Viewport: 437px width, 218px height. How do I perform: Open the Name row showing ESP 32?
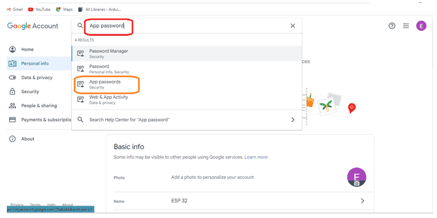(244, 201)
